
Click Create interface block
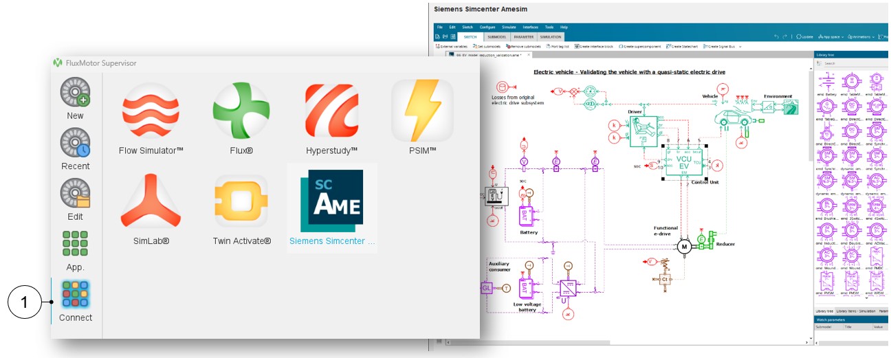click(595, 46)
